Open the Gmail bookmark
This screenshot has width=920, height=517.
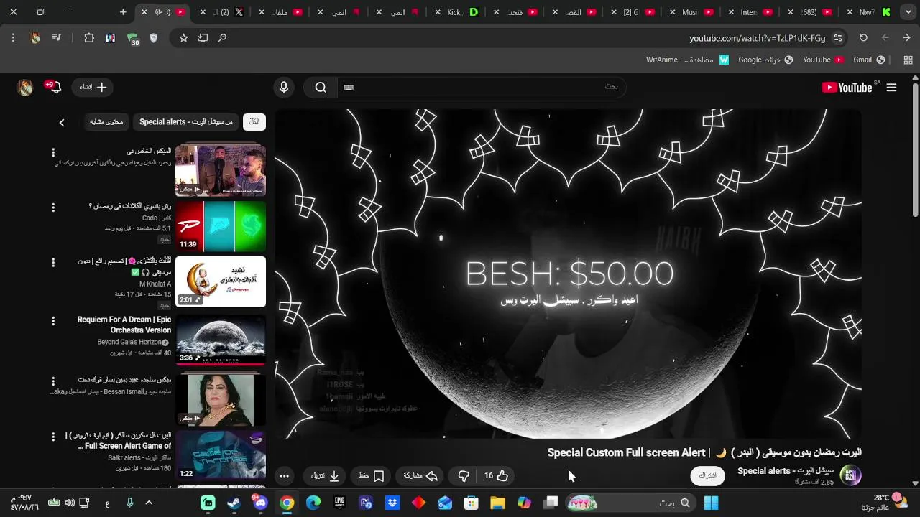pos(869,60)
